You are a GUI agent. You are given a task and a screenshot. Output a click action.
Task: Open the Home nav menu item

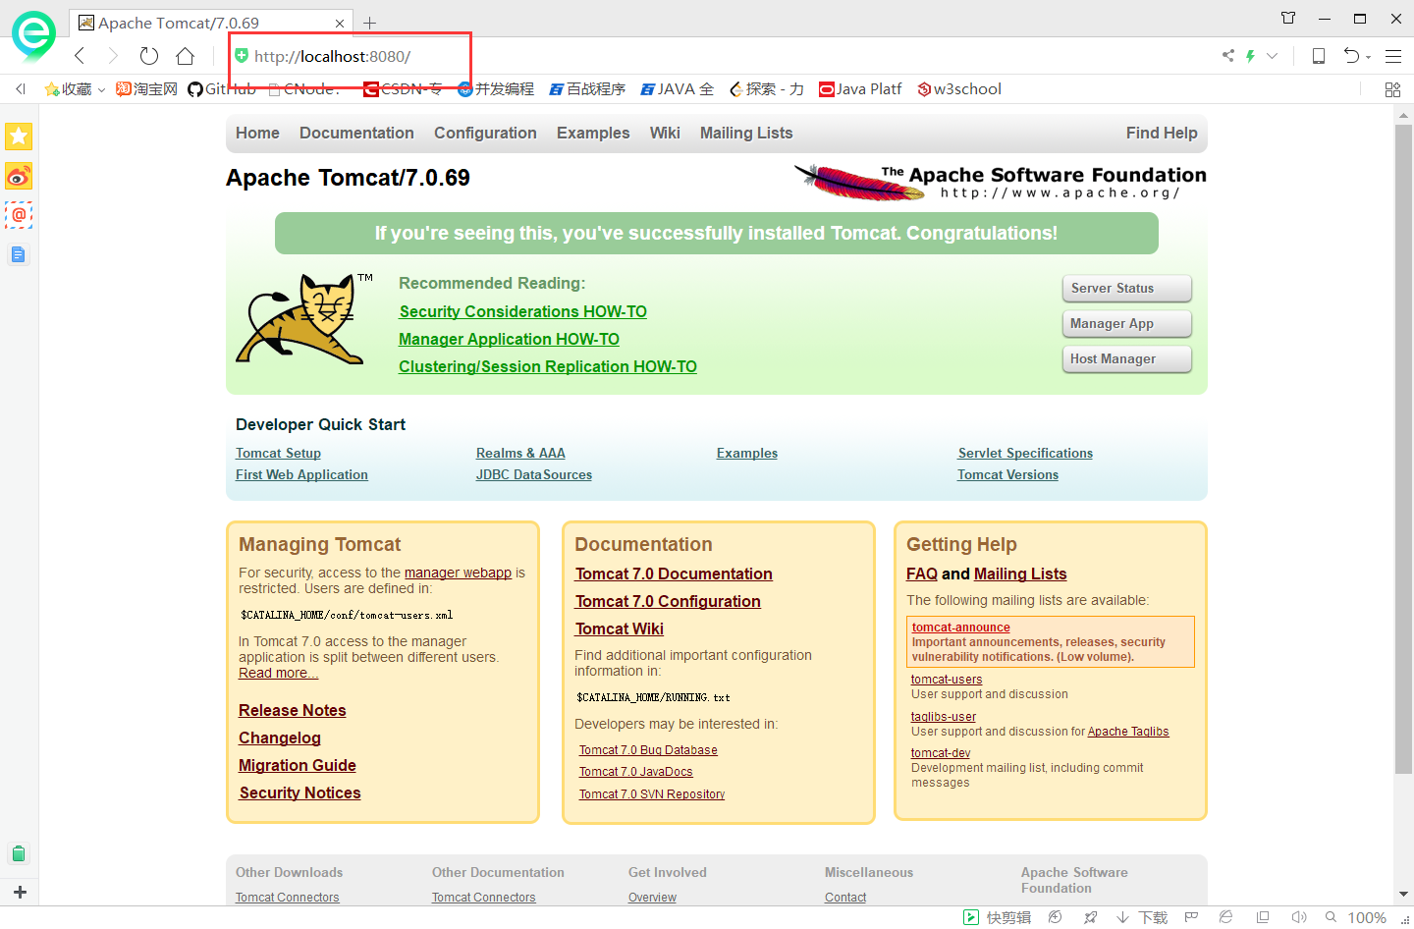pyautogui.click(x=257, y=134)
